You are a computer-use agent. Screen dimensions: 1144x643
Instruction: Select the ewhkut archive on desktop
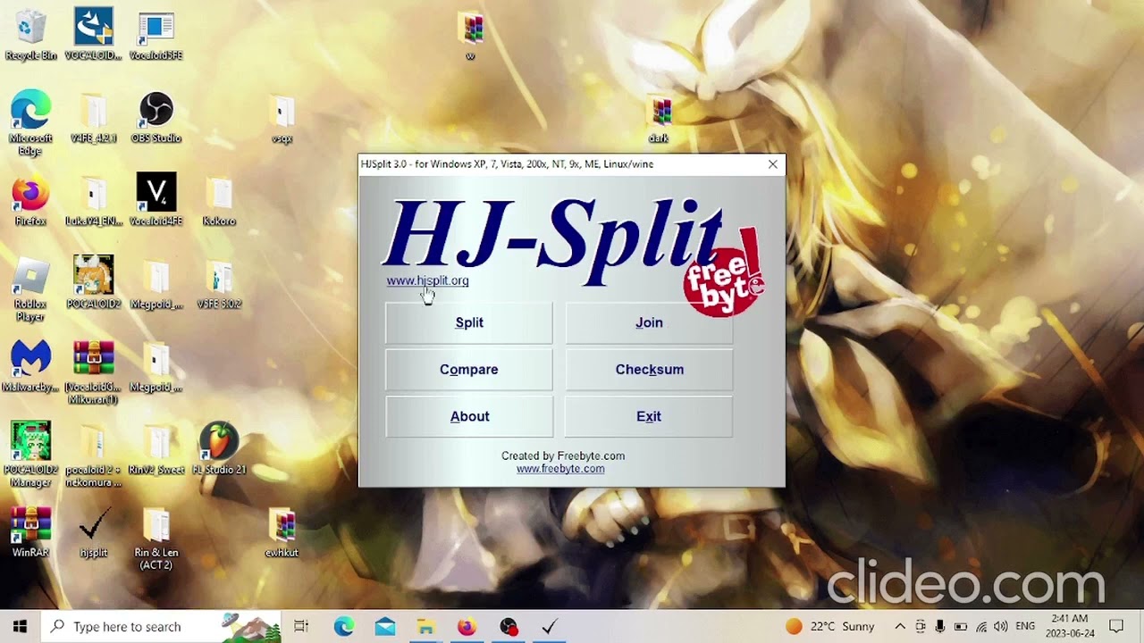pos(282,533)
